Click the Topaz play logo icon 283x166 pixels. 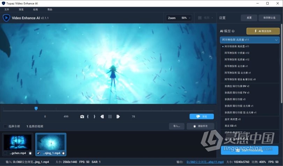tap(6, 18)
